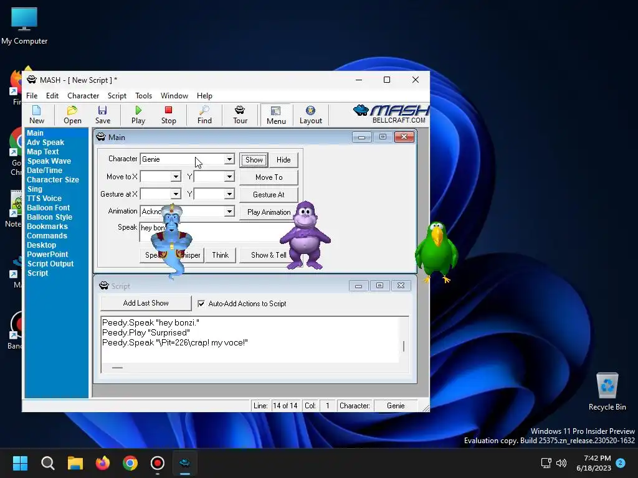Open the File menu
The height and width of the screenshot is (478, 638).
(x=32, y=95)
